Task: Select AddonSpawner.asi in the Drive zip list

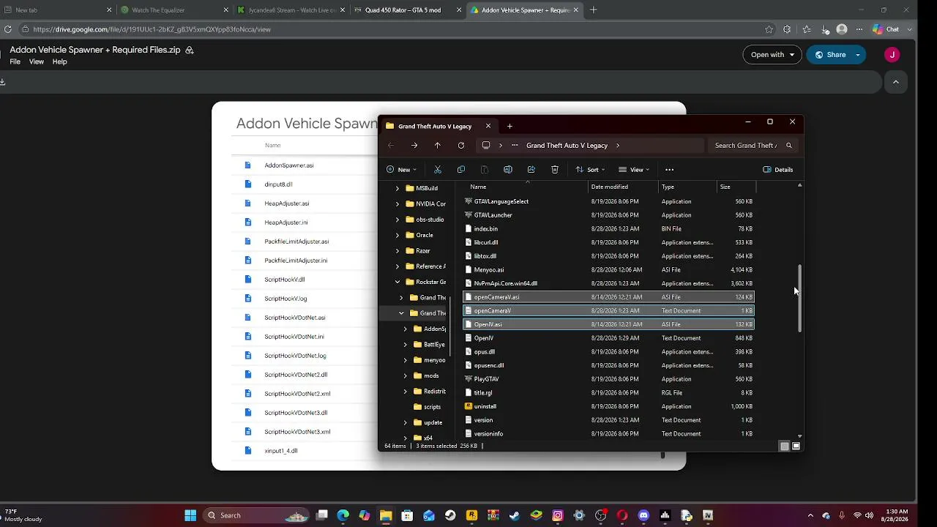Action: coord(289,165)
